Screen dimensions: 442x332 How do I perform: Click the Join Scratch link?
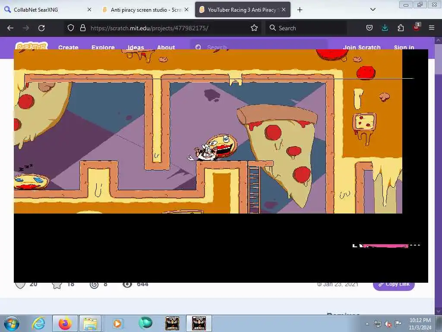pos(362,47)
